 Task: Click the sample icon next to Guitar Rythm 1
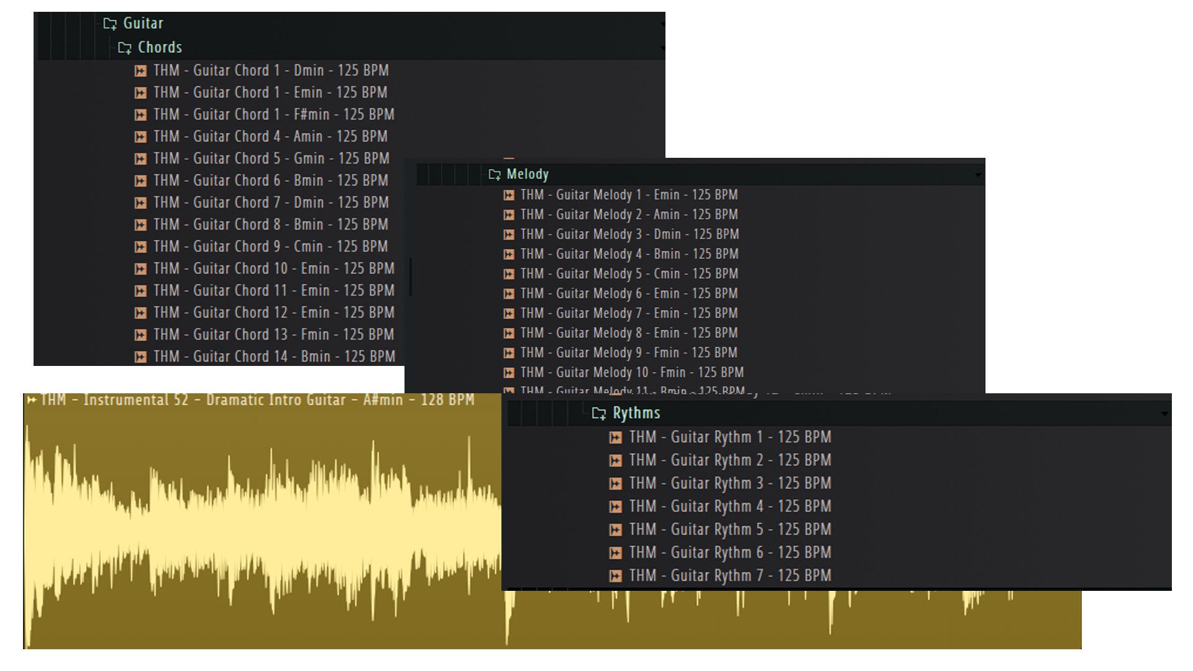tap(616, 437)
